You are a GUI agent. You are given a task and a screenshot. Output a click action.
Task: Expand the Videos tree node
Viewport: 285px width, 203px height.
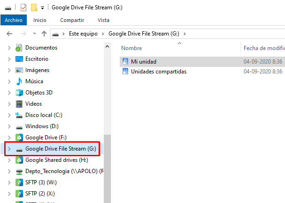(x=9, y=104)
